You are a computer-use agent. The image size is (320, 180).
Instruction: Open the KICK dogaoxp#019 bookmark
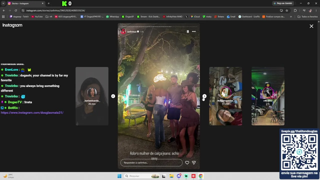pyautogui.click(x=66, y=17)
